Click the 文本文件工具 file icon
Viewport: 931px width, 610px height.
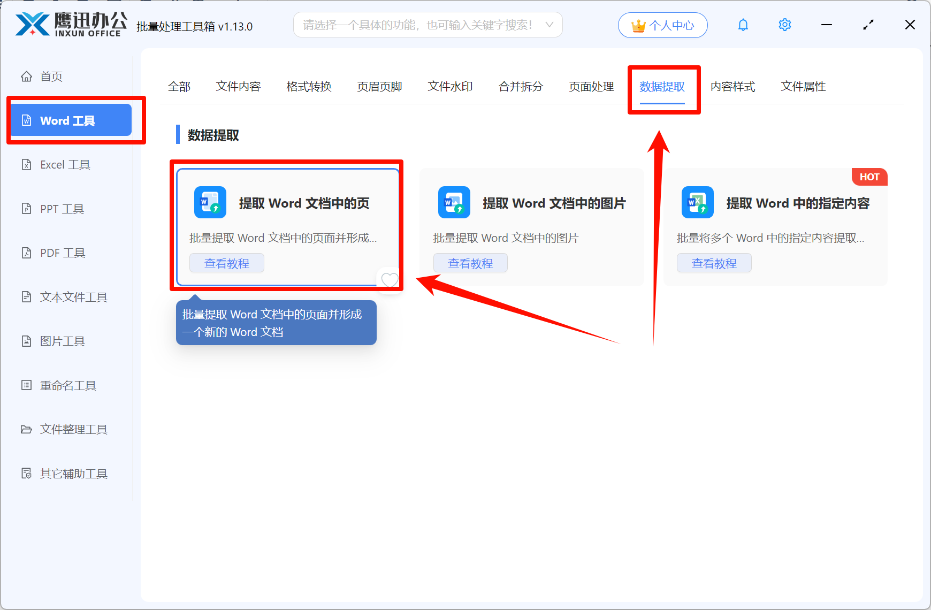(26, 296)
